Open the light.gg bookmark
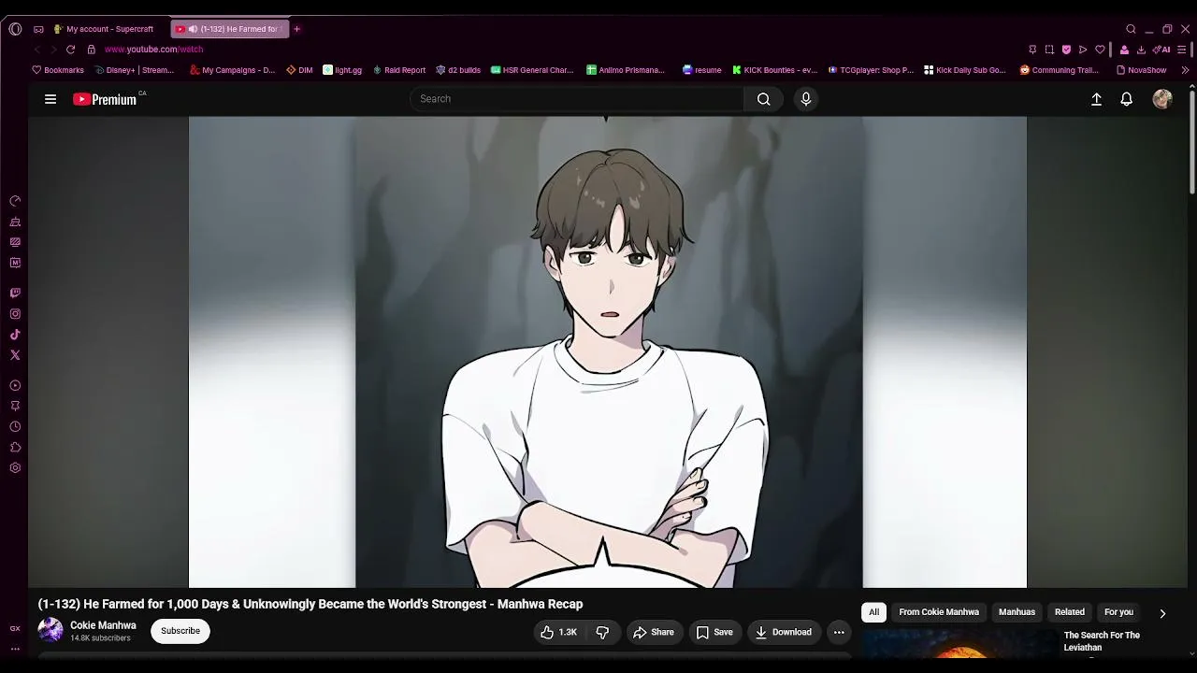1197x673 pixels. (342, 70)
